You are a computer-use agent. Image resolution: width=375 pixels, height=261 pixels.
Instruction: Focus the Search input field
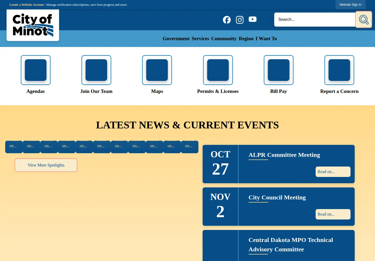point(315,20)
